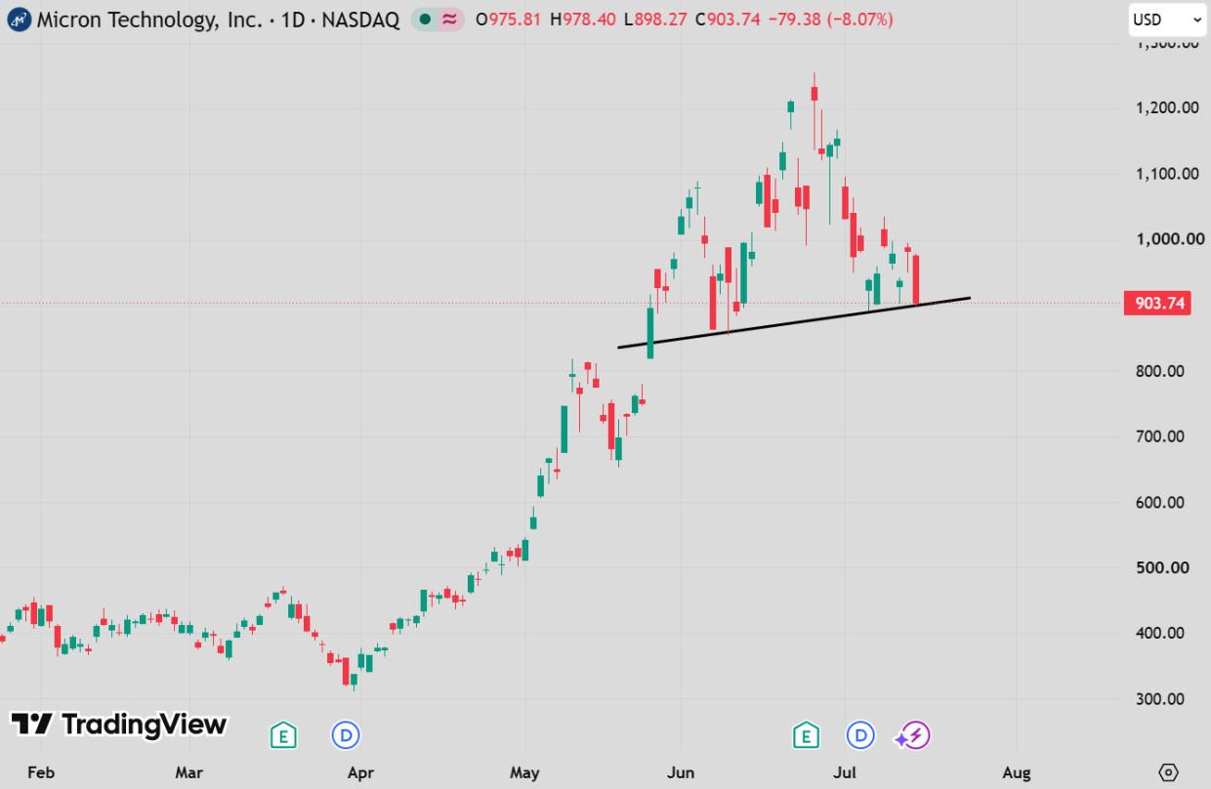Click the Aug label on time axis

pos(1017,772)
